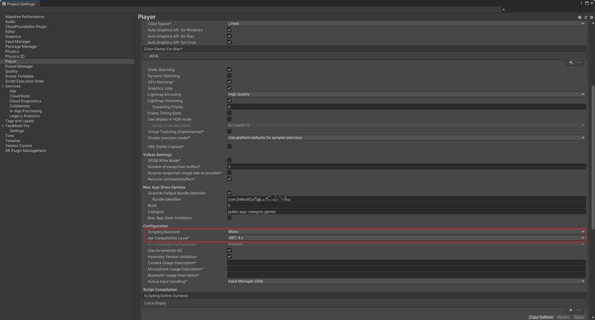Click the settings search input field
The image size is (595, 320).
[x=546, y=10]
